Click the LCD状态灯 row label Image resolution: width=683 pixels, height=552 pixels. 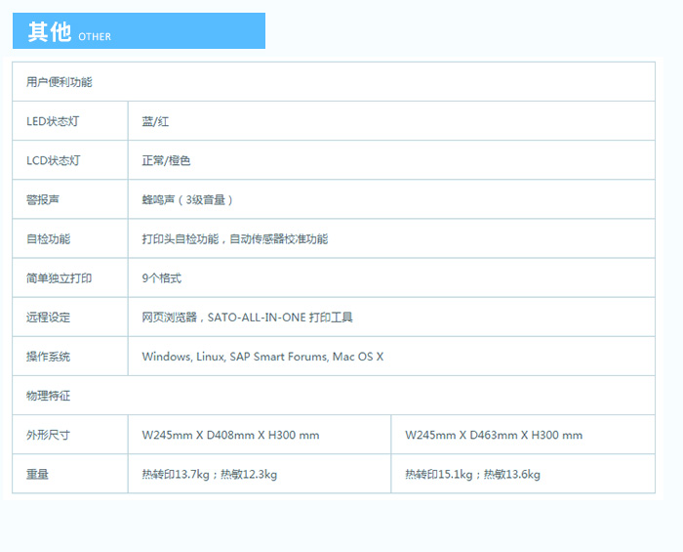[53, 160]
